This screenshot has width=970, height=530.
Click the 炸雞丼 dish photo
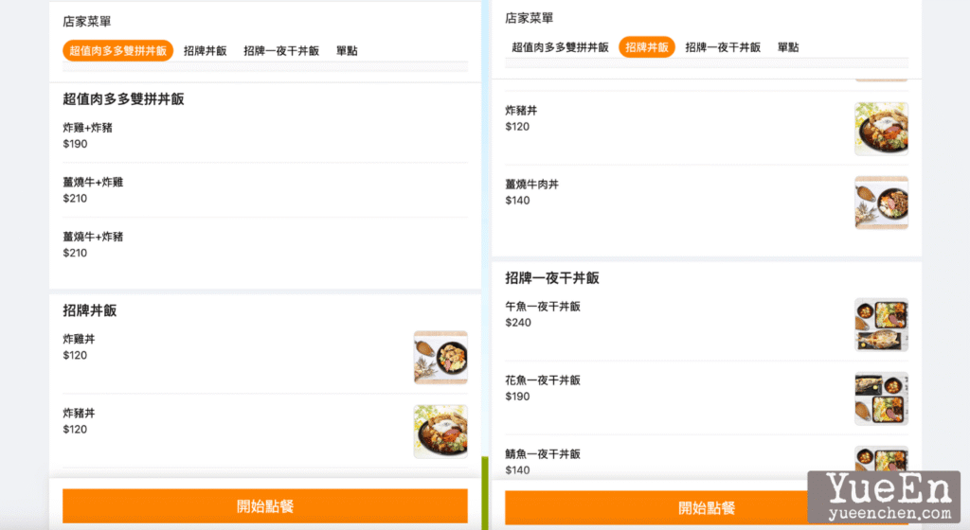click(440, 357)
